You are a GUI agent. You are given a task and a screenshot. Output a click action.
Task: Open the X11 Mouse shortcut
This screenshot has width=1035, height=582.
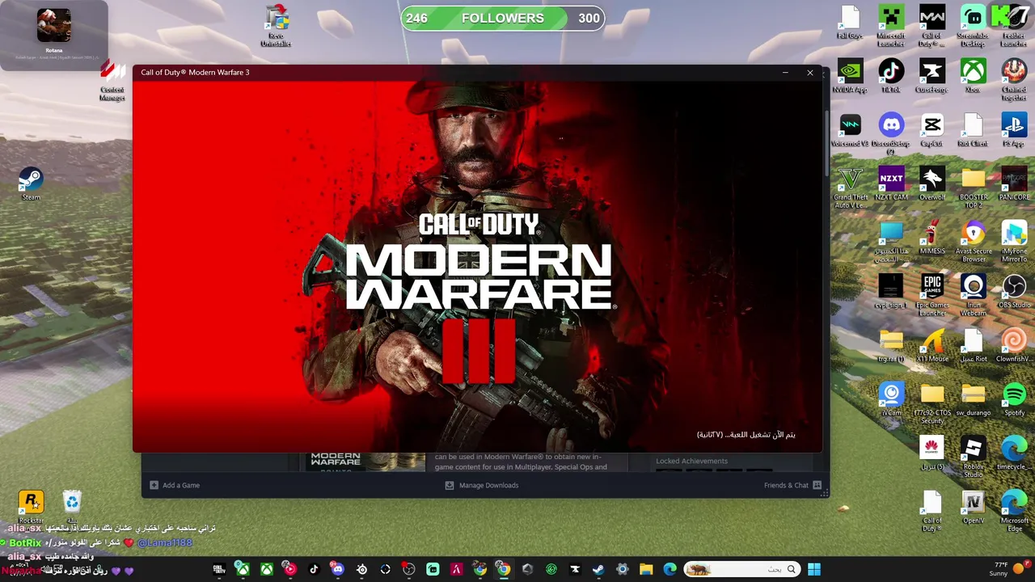(x=932, y=345)
